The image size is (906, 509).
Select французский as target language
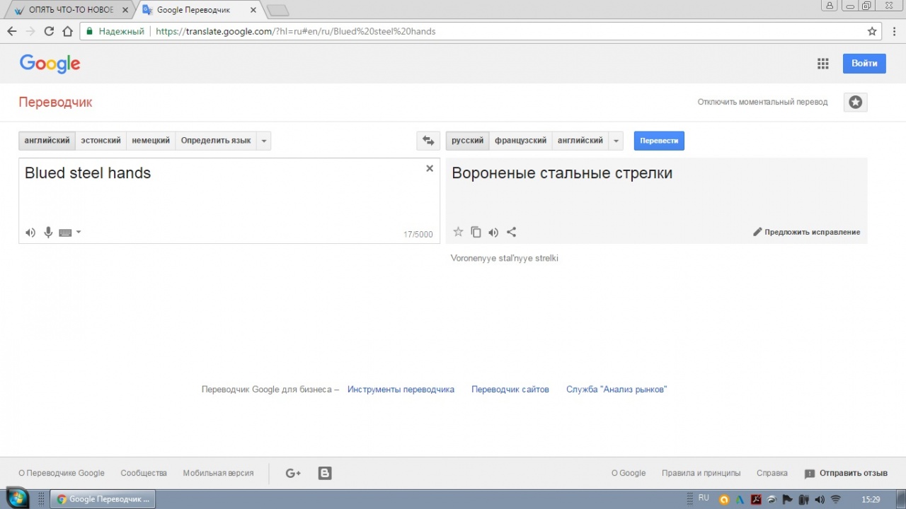(520, 141)
